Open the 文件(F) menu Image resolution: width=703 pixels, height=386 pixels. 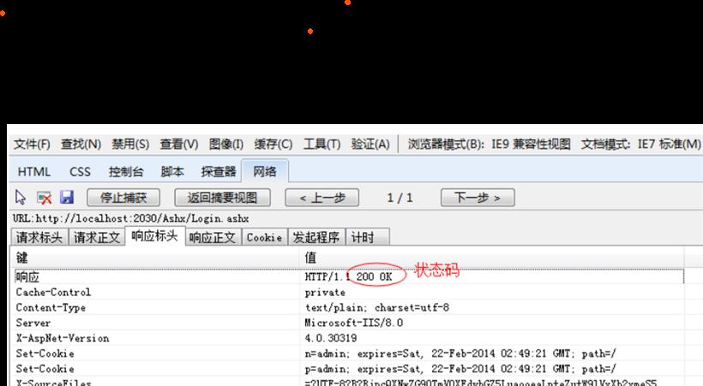pyautogui.click(x=32, y=144)
